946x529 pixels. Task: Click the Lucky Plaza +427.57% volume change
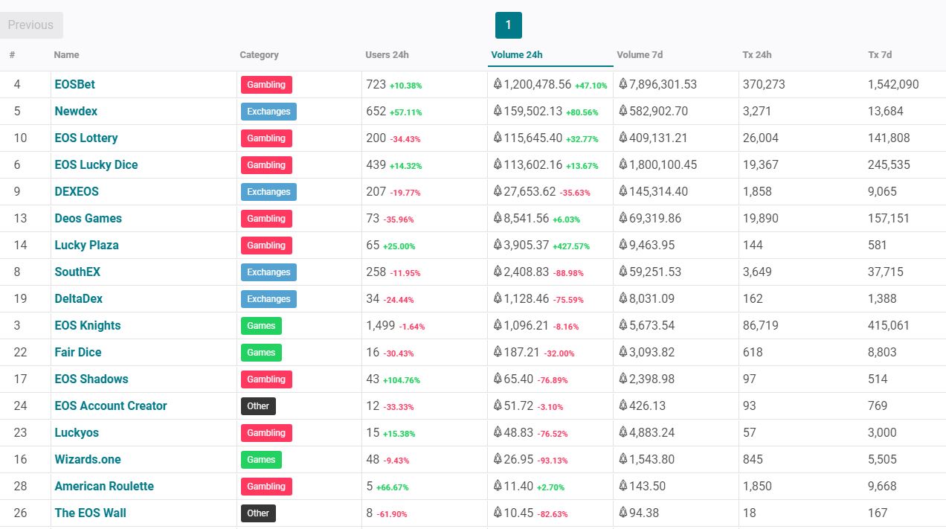point(571,246)
